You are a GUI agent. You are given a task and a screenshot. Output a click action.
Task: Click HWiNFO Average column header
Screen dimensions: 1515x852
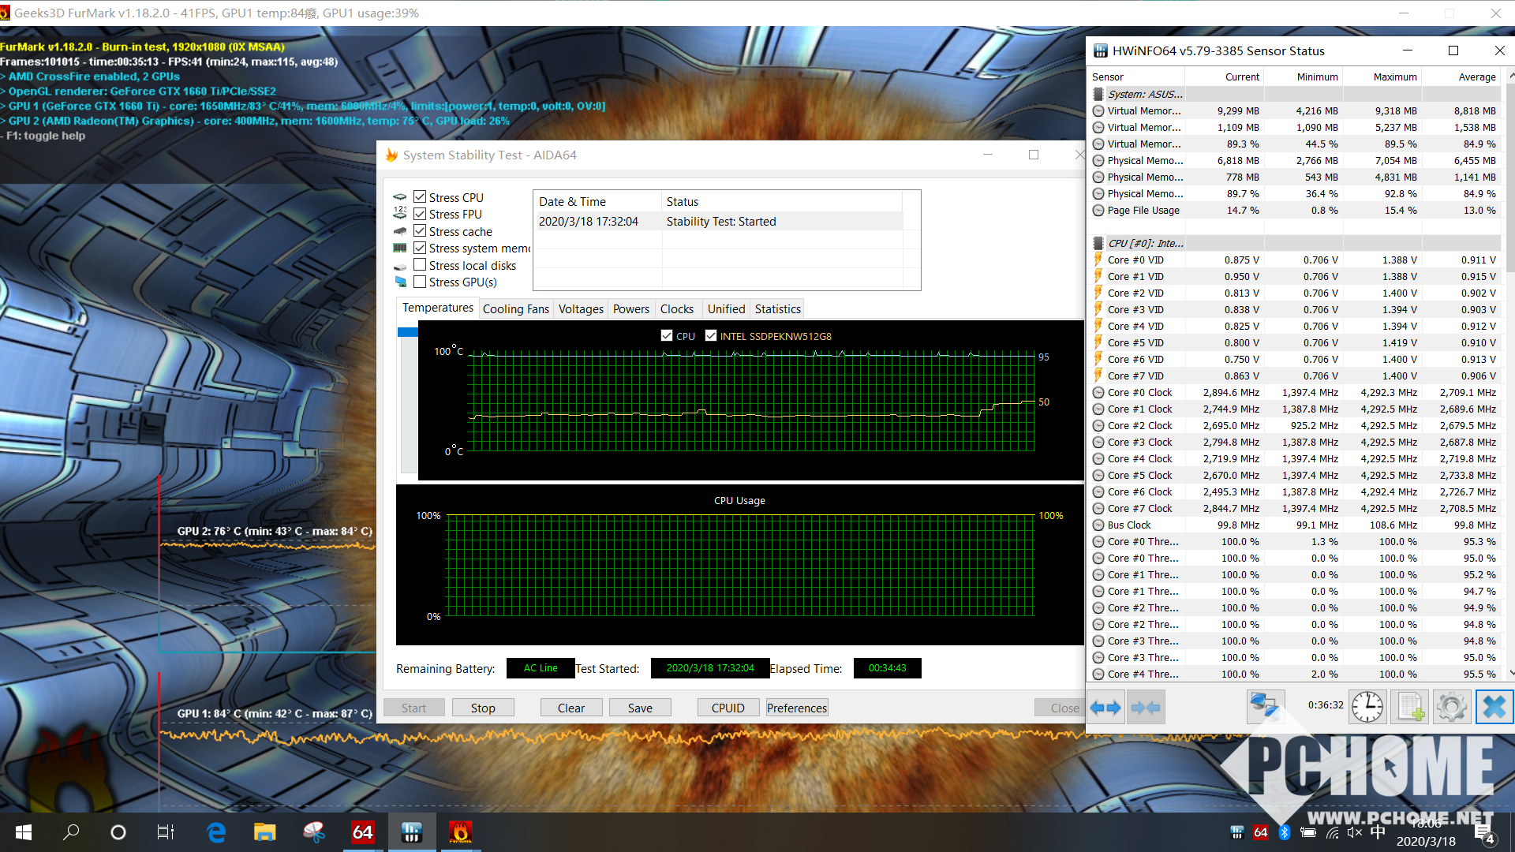click(x=1461, y=77)
